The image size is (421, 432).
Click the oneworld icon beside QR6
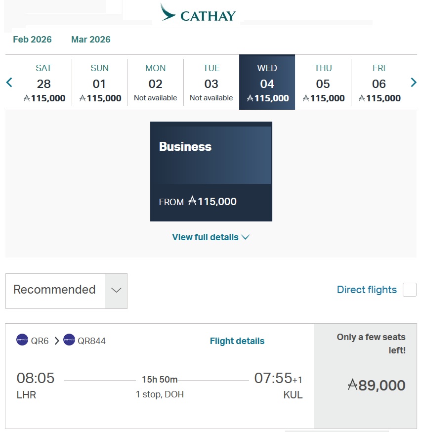(x=22, y=340)
